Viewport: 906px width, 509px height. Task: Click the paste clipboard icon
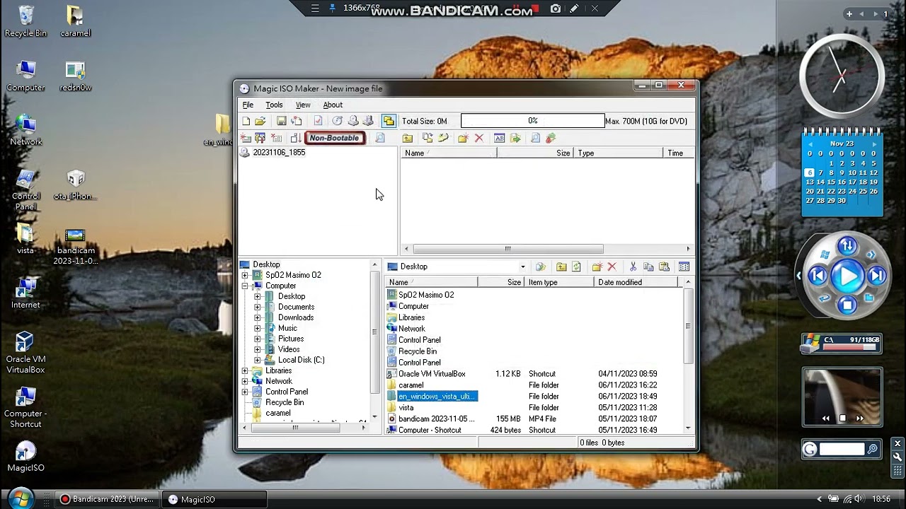pos(664,267)
